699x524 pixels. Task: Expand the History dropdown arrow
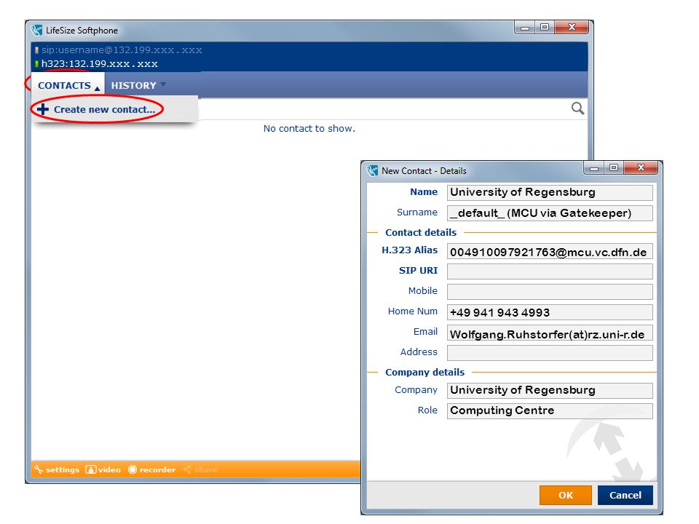coord(163,84)
